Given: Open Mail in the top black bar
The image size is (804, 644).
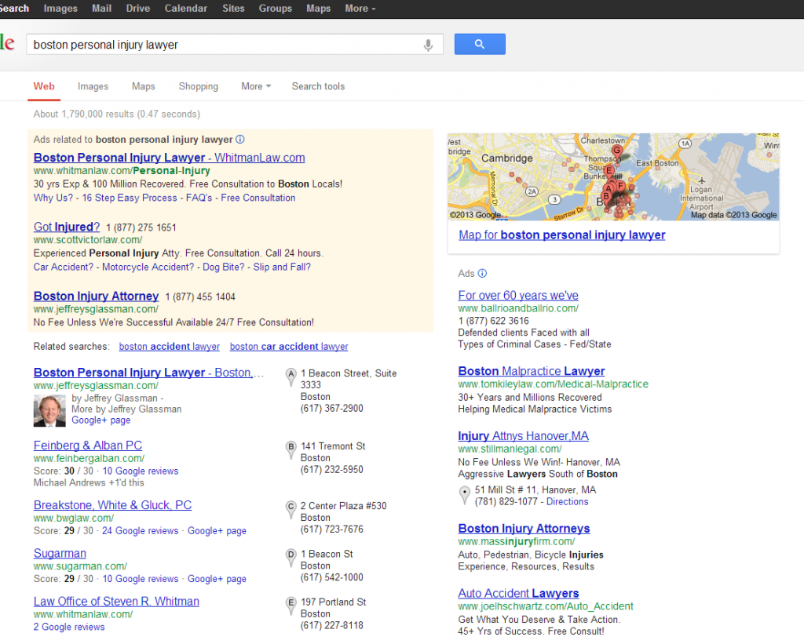Looking at the screenshot, I should tap(101, 9).
